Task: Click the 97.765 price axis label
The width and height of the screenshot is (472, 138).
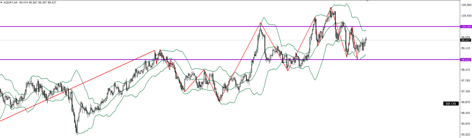Action: point(466,80)
